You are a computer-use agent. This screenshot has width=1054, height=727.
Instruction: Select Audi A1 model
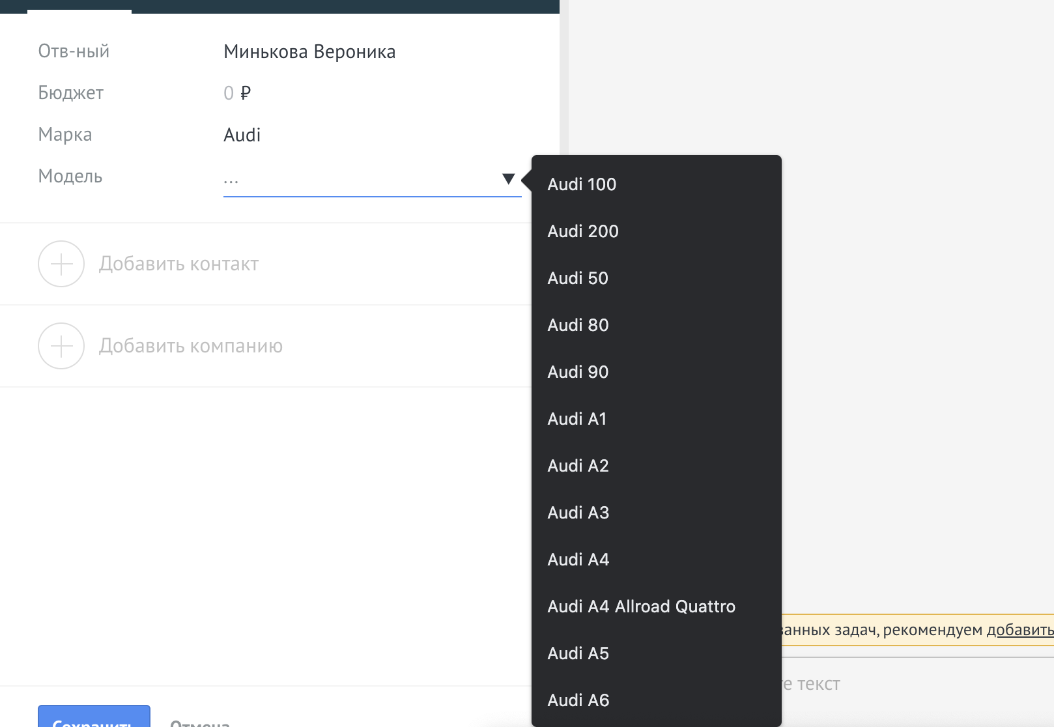click(x=577, y=419)
